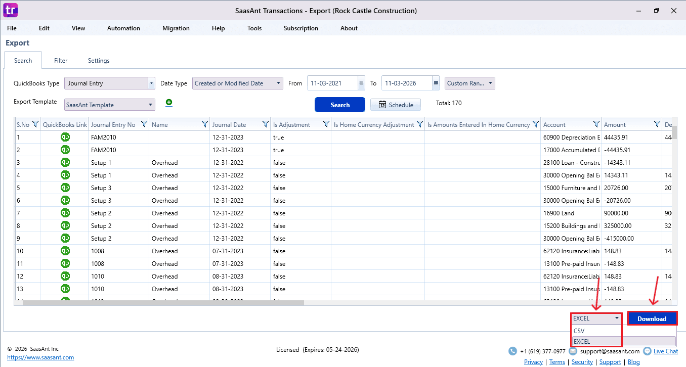Screen dimensions: 686x367
Task: Open the Migration menu
Action: coord(176,28)
